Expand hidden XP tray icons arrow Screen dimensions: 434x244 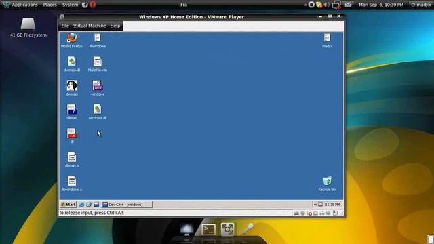click(315, 205)
